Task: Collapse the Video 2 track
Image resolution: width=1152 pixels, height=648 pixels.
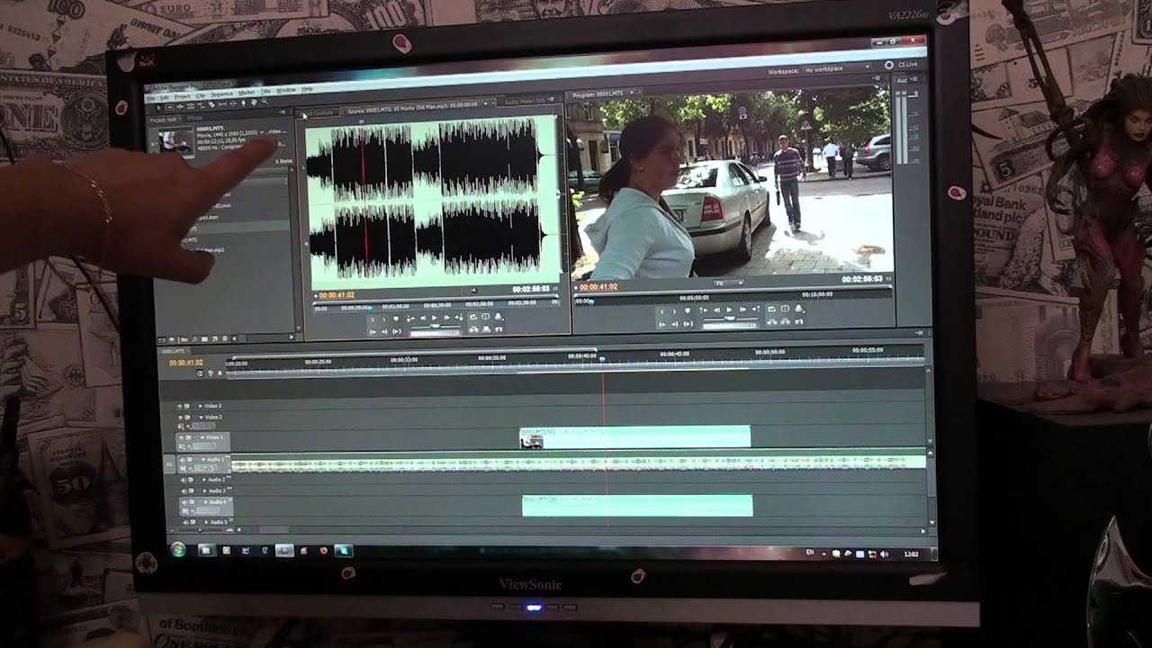Action: 201,418
